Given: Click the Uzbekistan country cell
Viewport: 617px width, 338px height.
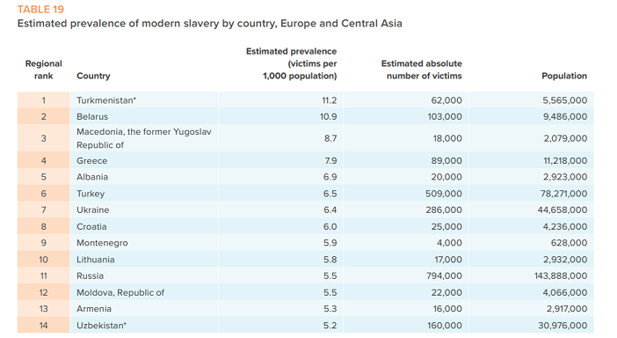Looking at the screenshot, I should (102, 326).
